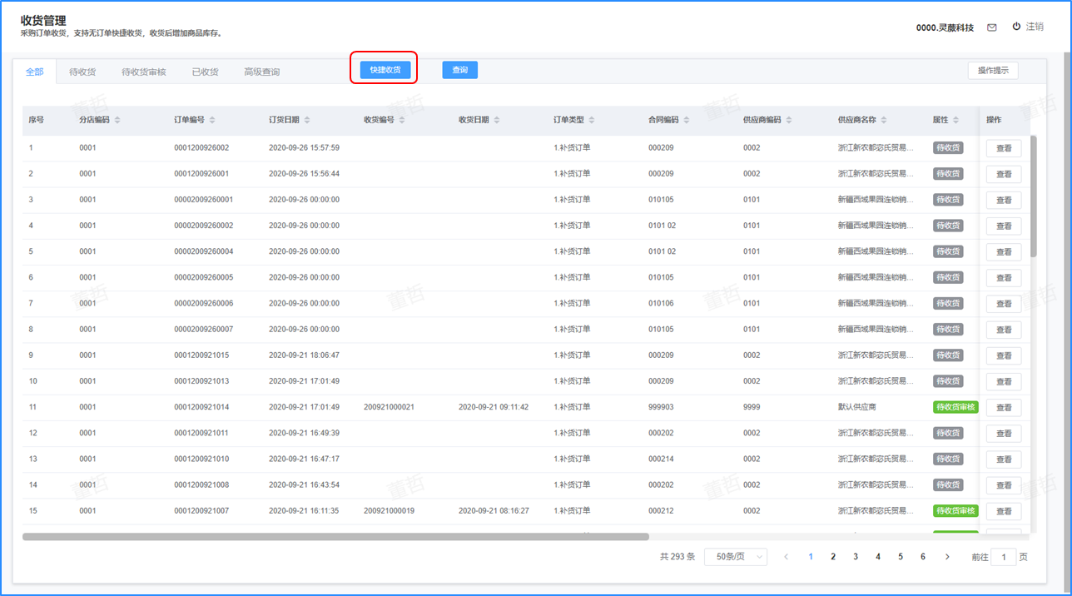The image size is (1072, 596).
Task: Sort by 订货日期 column sort icon
Action: [307, 120]
